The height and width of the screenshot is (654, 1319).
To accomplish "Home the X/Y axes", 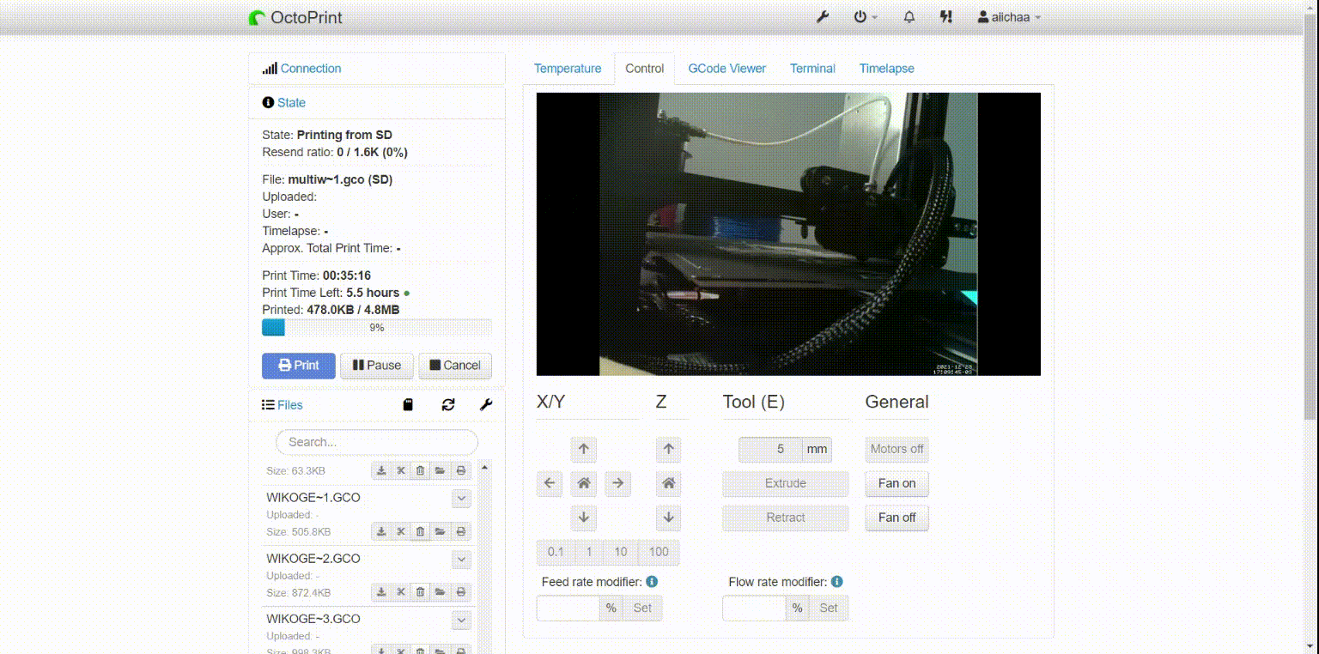I will (x=584, y=483).
